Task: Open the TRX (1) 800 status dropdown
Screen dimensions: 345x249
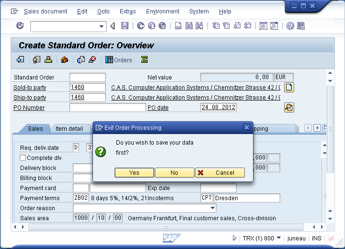Action: [278, 238]
